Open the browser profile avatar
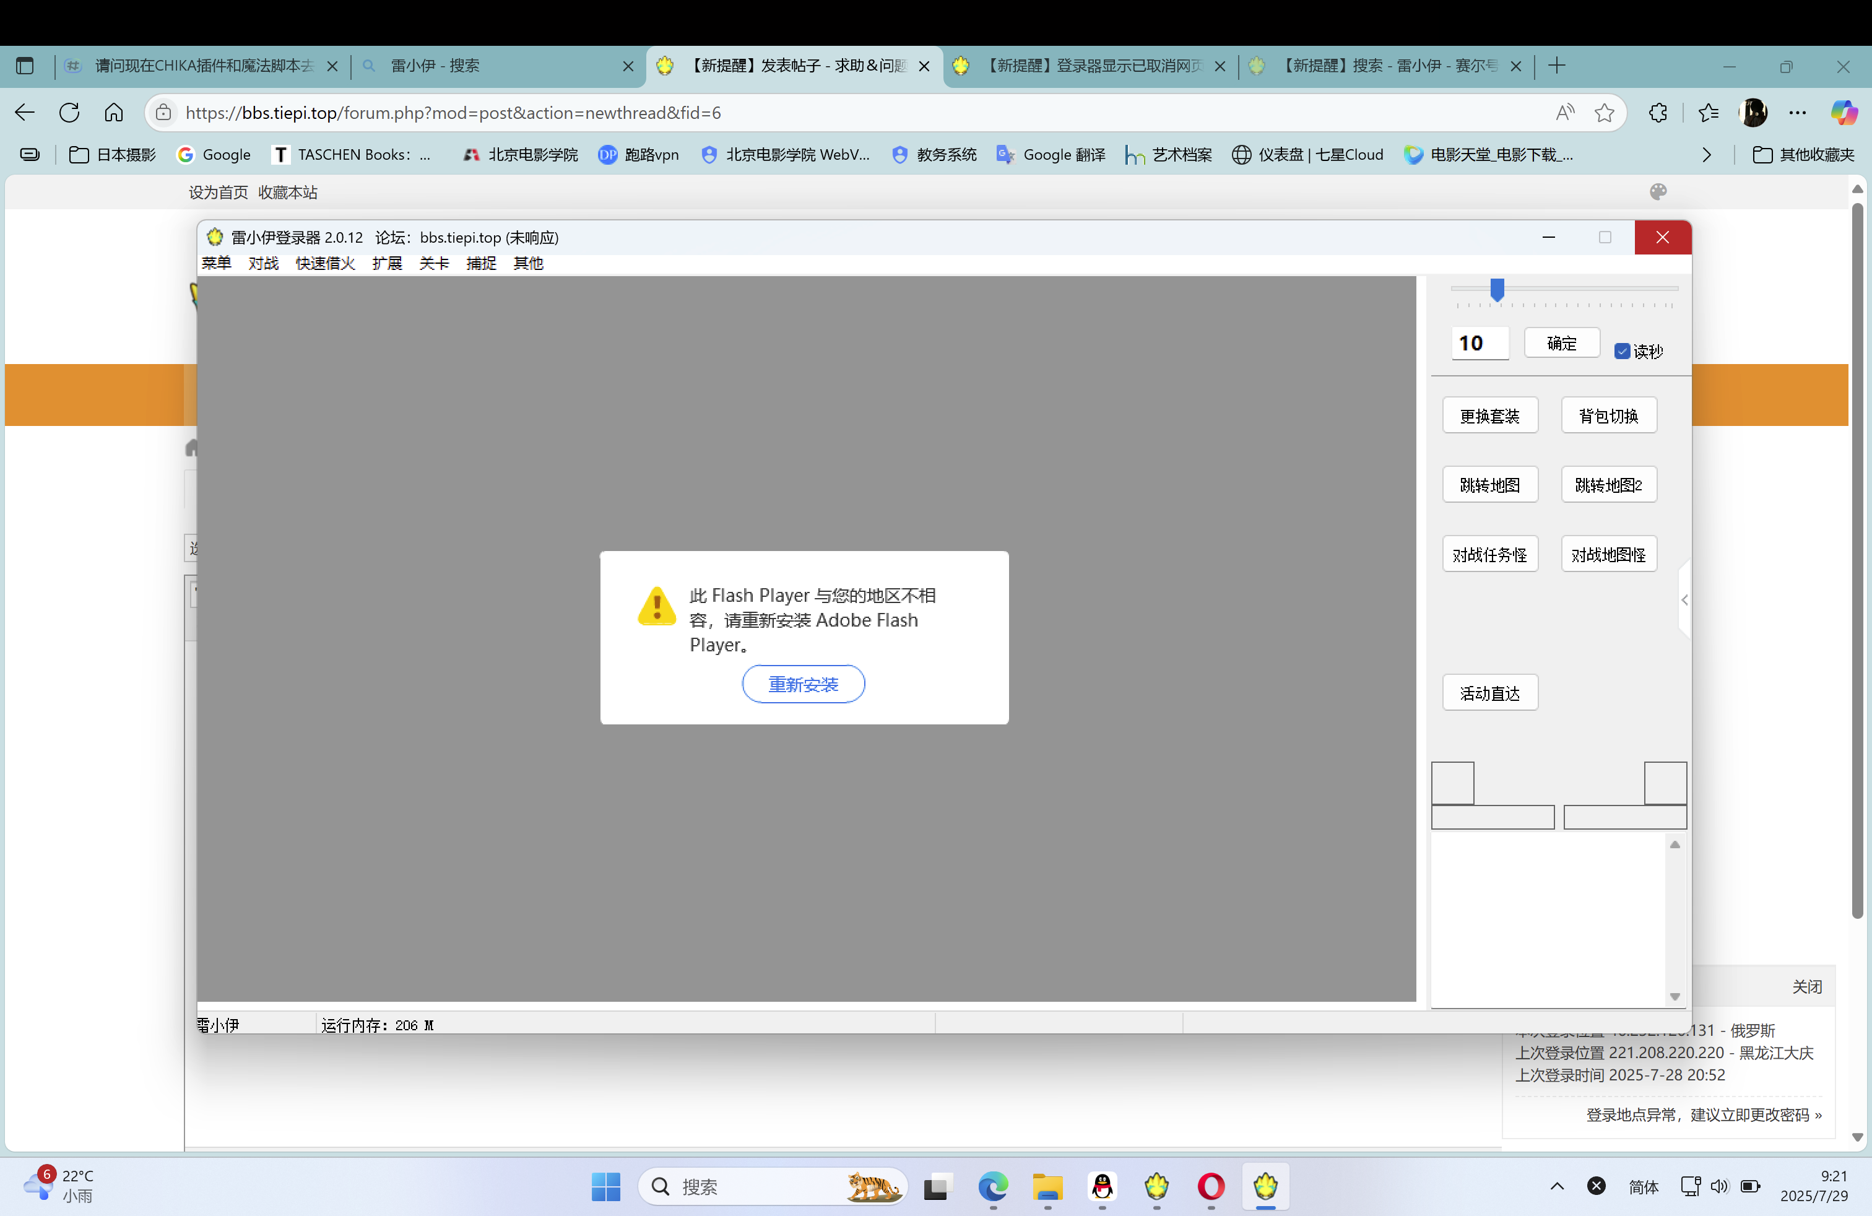The width and height of the screenshot is (1872, 1216). (x=1753, y=113)
